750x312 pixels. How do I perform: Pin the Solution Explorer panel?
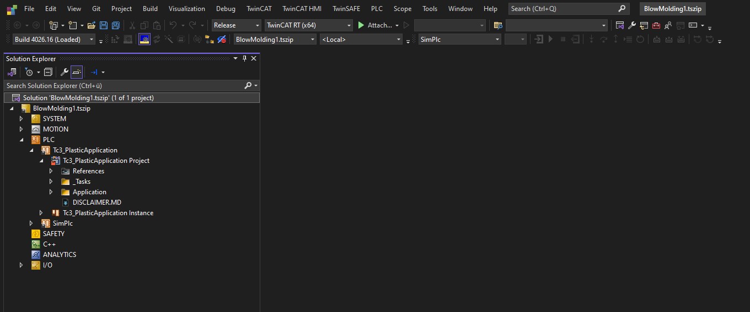pyautogui.click(x=245, y=59)
